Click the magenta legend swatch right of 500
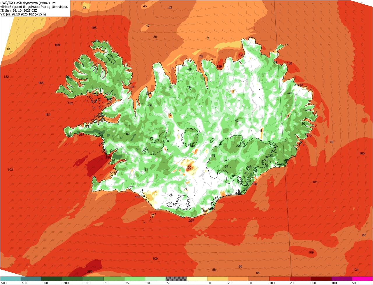Screen dimensions: 373x285 click(362, 279)
